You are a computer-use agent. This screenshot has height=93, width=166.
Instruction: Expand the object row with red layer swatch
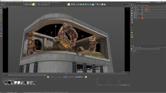coord(134,16)
